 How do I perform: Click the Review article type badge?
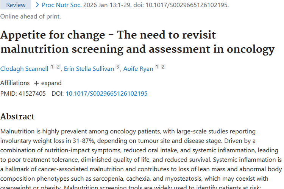tap(16, 5)
